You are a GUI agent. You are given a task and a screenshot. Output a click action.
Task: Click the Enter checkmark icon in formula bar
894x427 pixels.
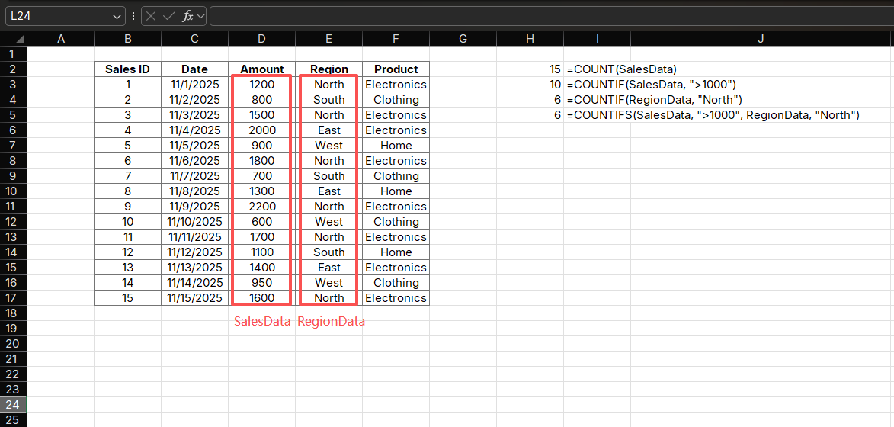169,16
